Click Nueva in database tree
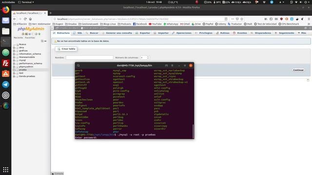Image resolution: width=312 pixels, height=175 pixels. point(22,44)
